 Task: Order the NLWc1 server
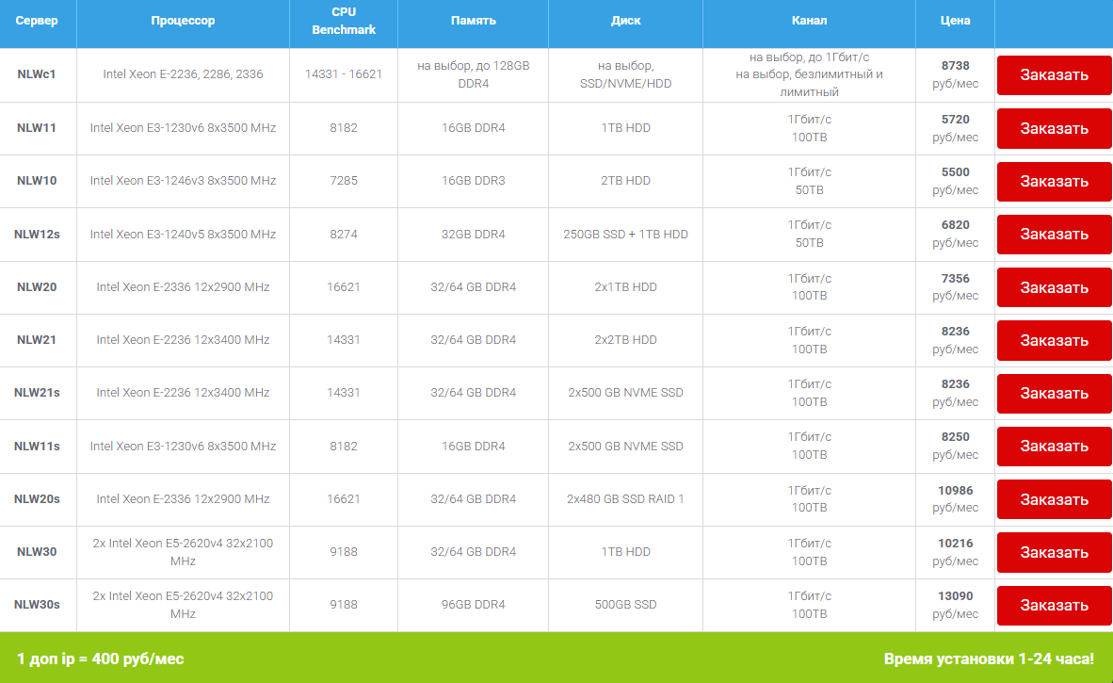1054,75
